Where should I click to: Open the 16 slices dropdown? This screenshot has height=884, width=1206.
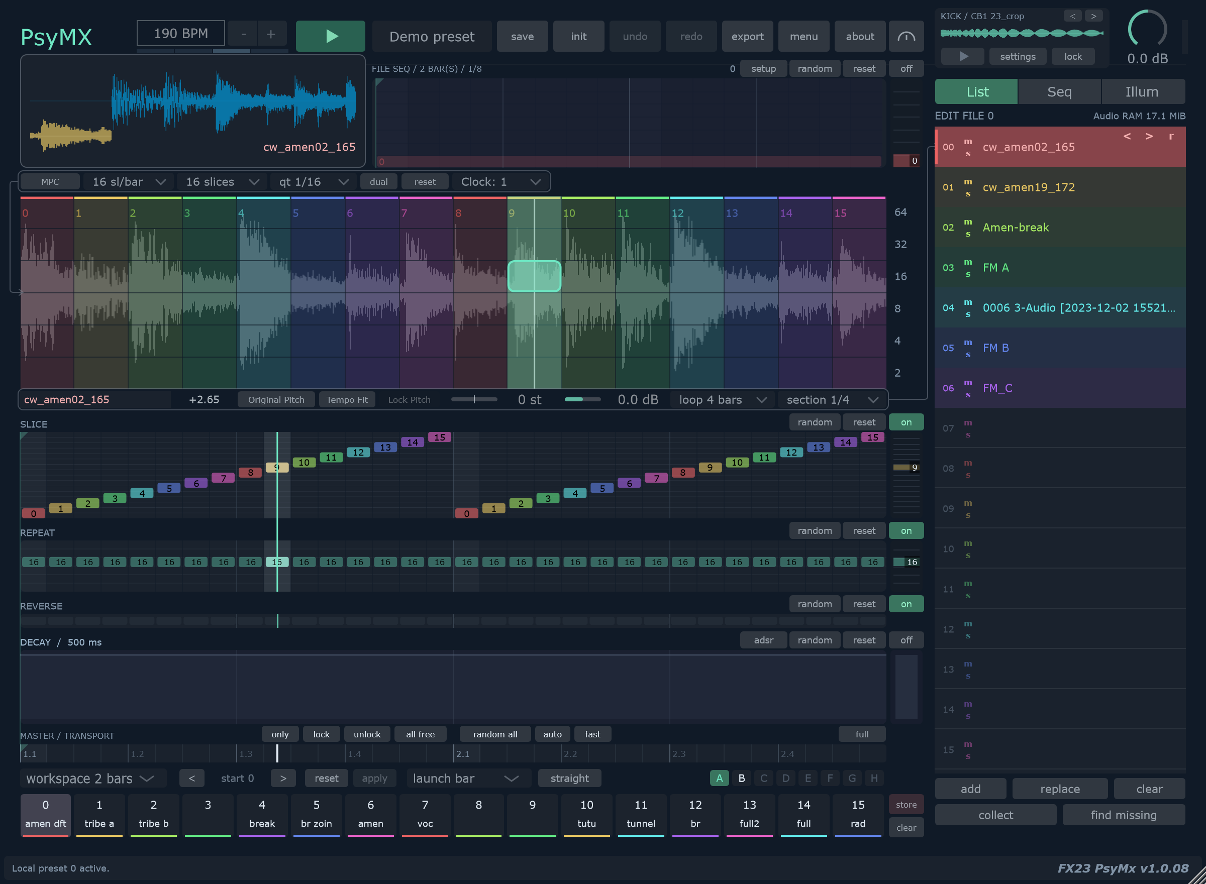click(222, 182)
